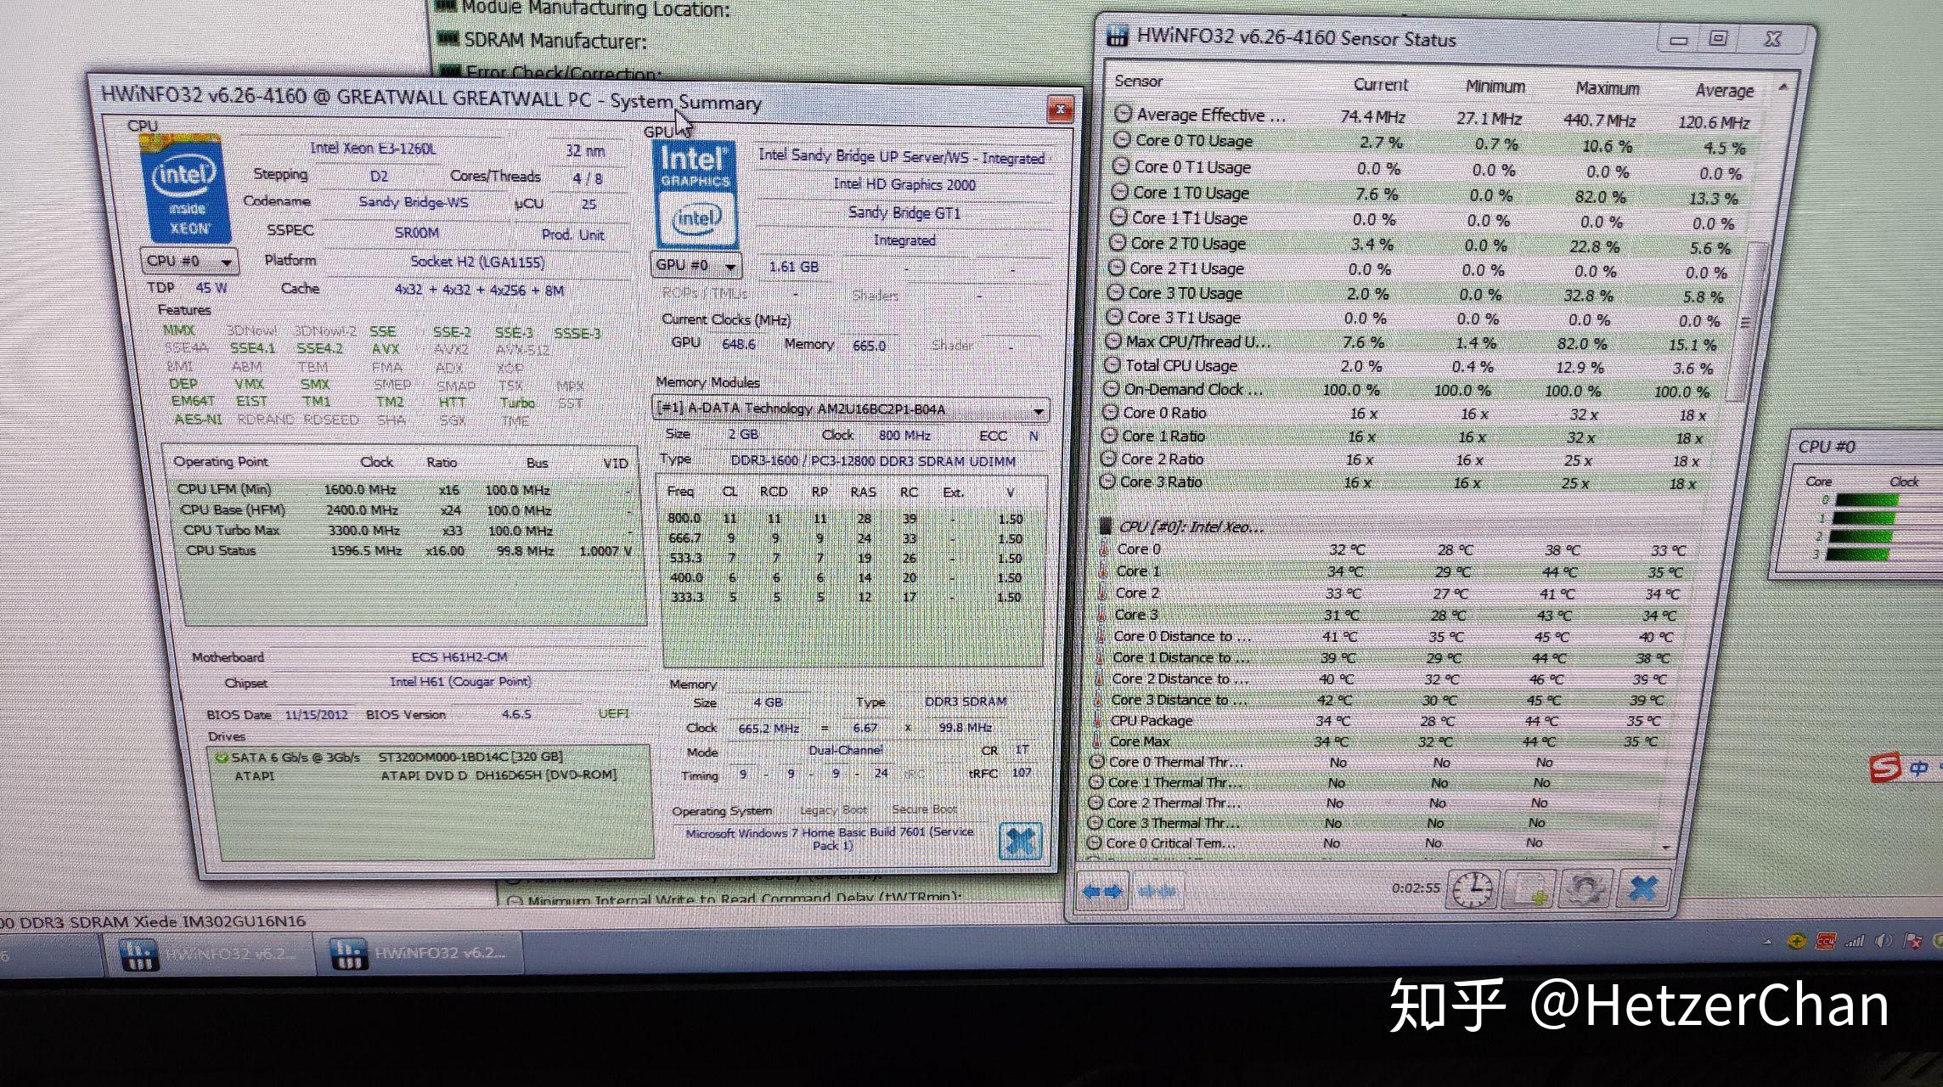Click chip icon of CPU [#0] sensor group
The image size is (1943, 1087).
[1105, 526]
